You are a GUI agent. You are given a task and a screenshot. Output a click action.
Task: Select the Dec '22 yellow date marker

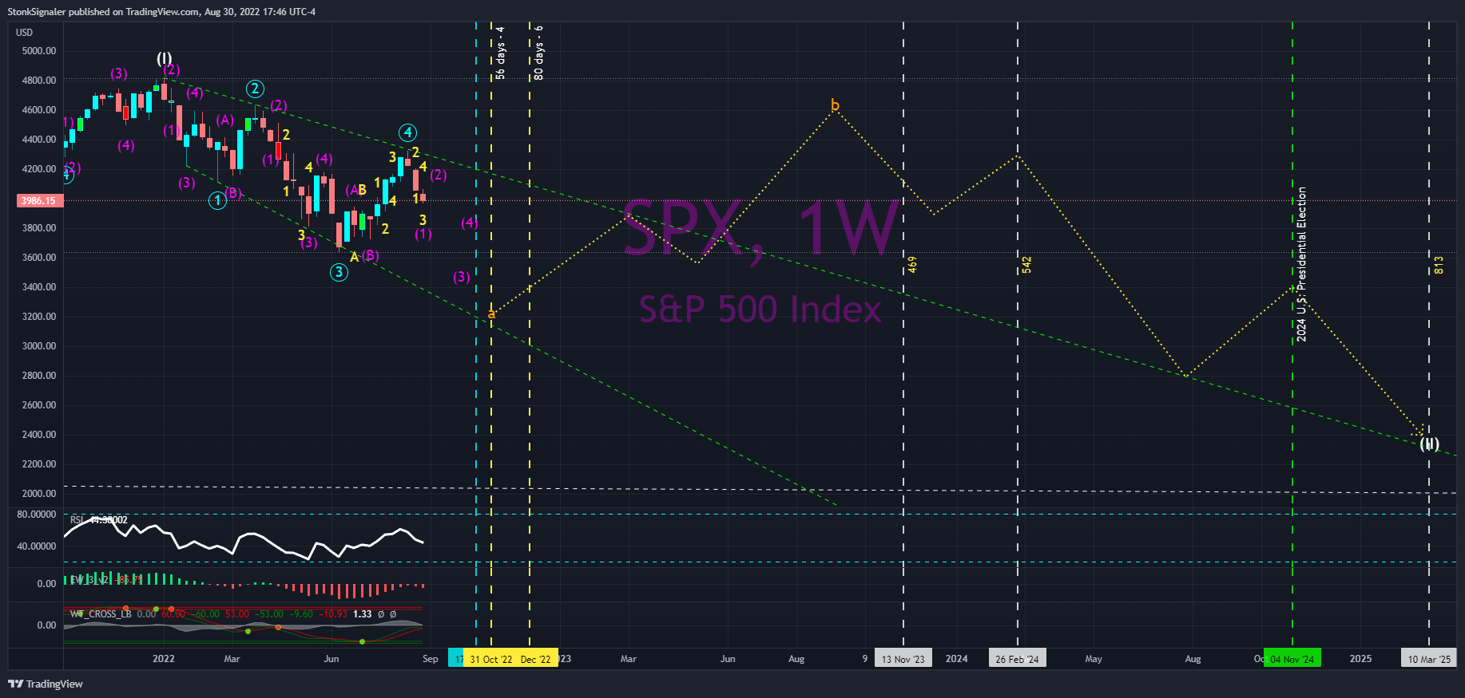537,659
